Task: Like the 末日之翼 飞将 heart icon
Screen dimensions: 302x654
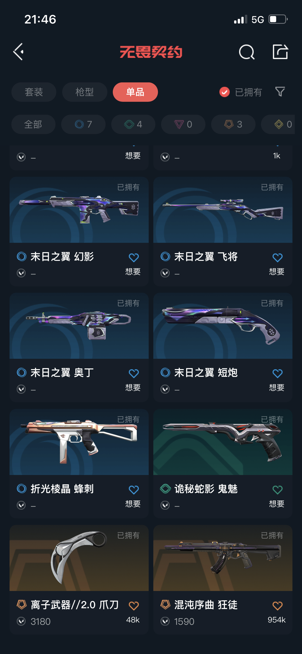Action: pyautogui.click(x=277, y=257)
